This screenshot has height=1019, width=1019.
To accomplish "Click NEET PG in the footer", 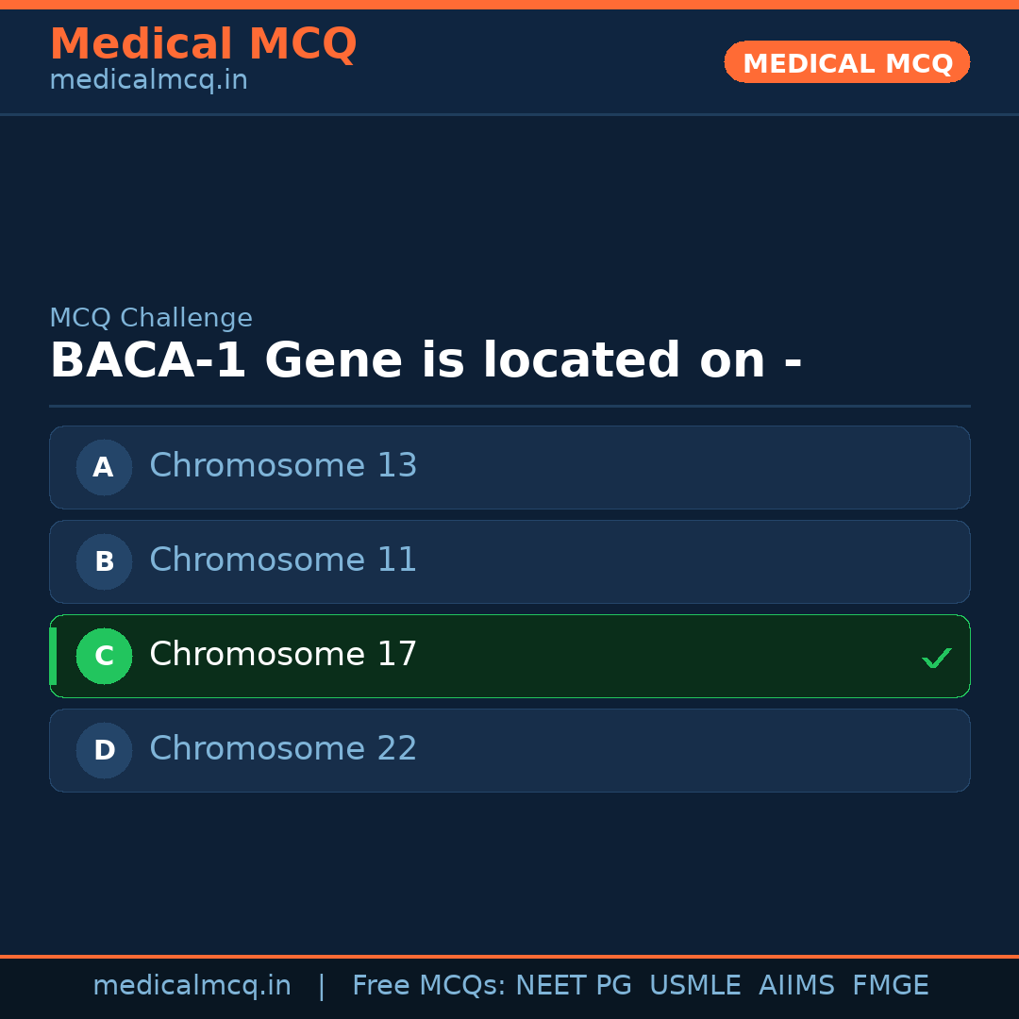I will 574,986.
